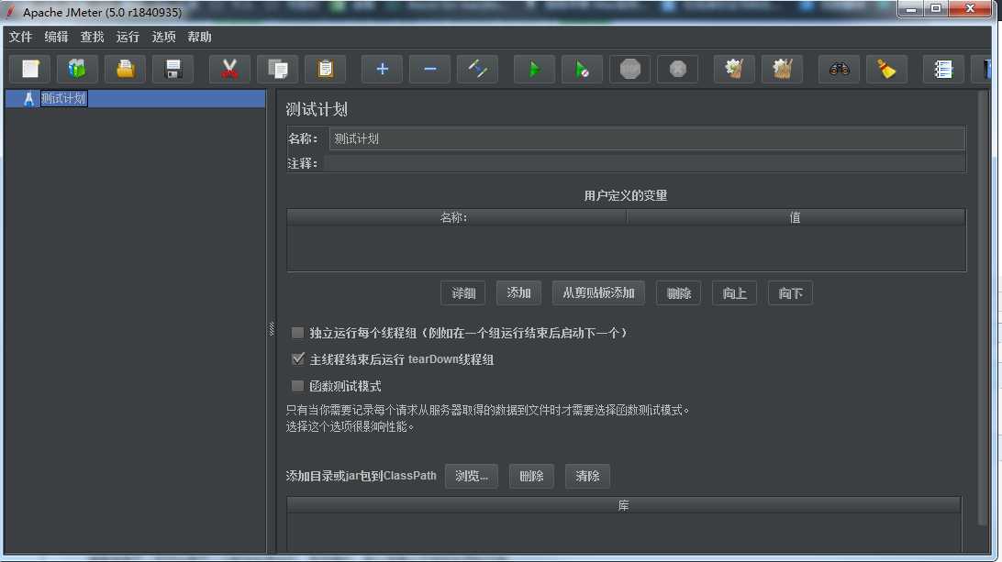Open the 编辑 menu

56,37
